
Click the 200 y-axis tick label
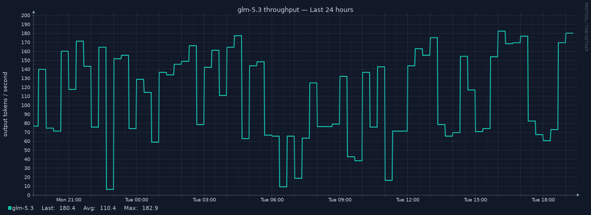coord(26,16)
